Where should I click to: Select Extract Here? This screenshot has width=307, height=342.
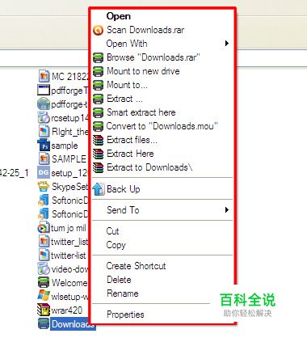[x=130, y=154]
